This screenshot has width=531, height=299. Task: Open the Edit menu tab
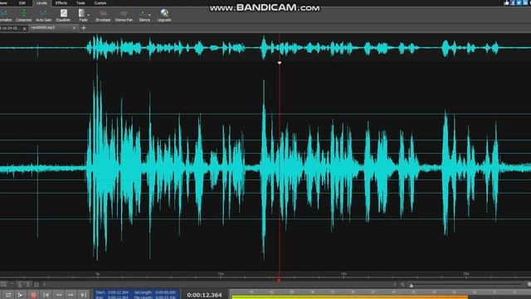point(22,3)
